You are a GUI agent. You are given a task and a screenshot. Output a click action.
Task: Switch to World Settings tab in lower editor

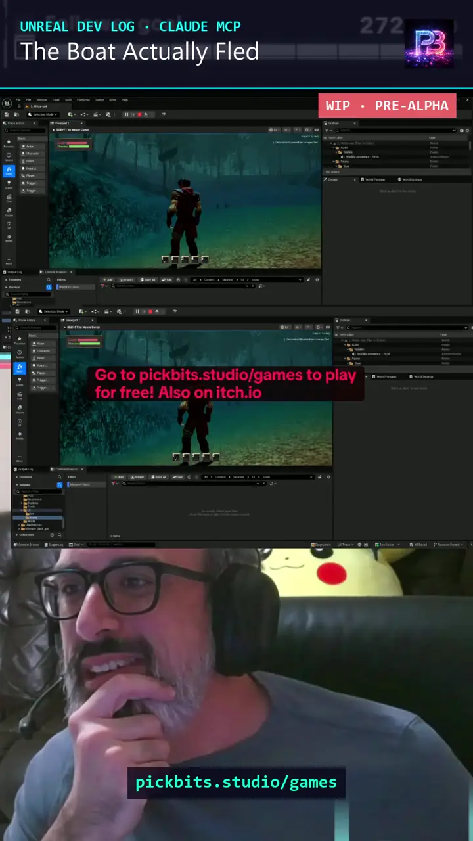pyautogui.click(x=422, y=376)
